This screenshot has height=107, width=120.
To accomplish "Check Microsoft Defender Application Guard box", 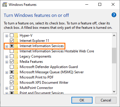I will [x=12, y=67].
